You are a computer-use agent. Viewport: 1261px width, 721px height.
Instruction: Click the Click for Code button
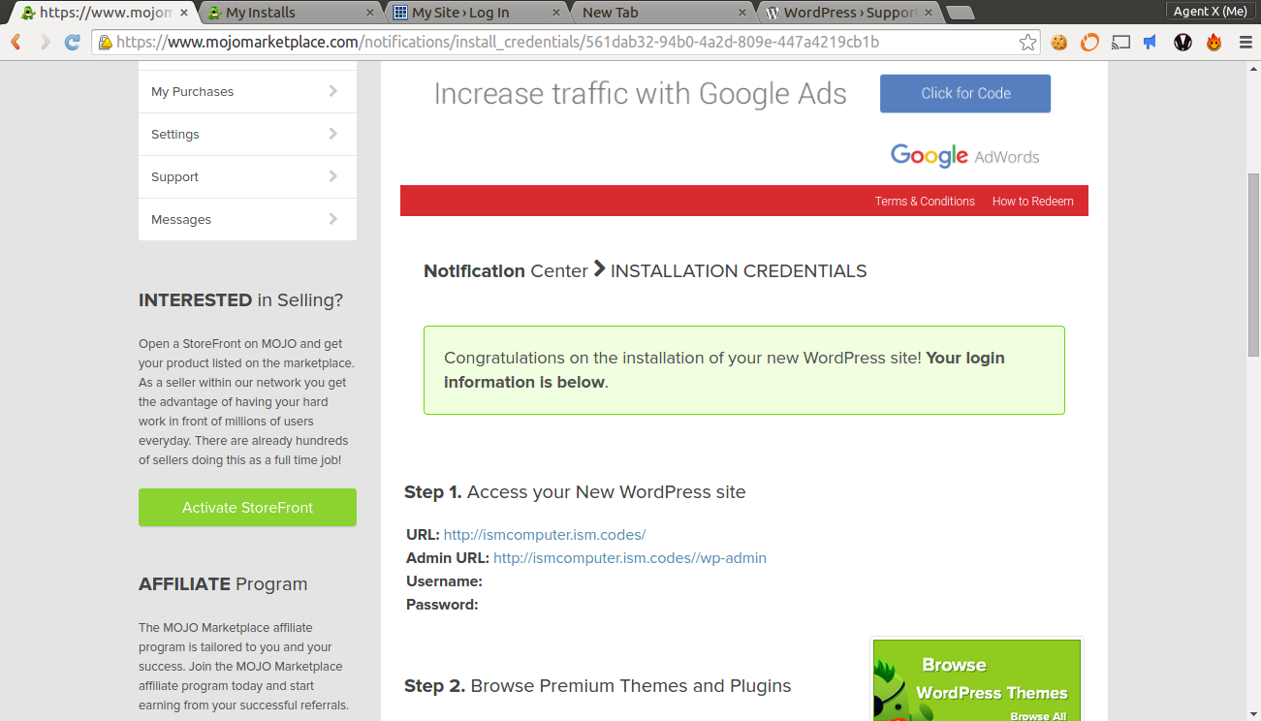click(965, 93)
